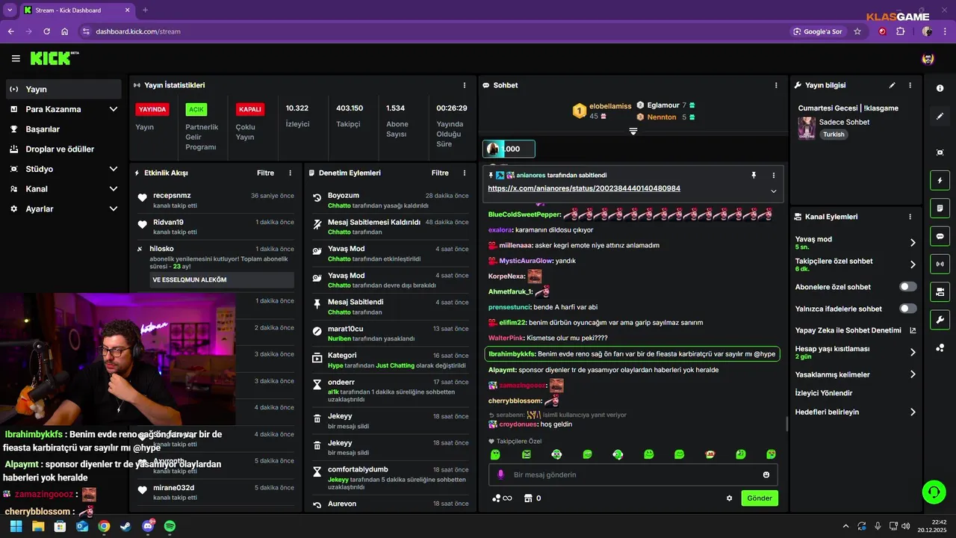This screenshot has height=538, width=956.
Task: Edit stream info with the pencil icon
Action: [x=892, y=85]
